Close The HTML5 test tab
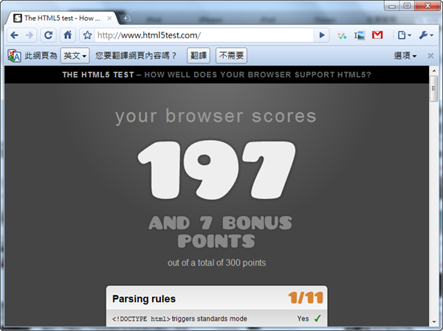The height and width of the screenshot is (331, 443). 109,18
